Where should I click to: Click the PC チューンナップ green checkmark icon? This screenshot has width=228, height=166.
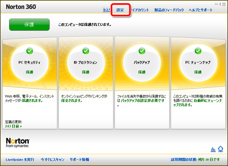pyautogui.click(x=198, y=51)
